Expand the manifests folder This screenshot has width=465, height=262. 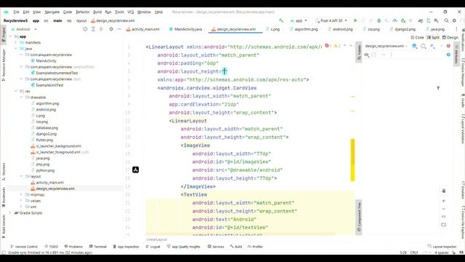(16, 42)
